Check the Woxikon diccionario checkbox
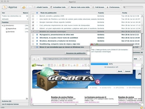 pyautogui.click(x=33, y=41)
